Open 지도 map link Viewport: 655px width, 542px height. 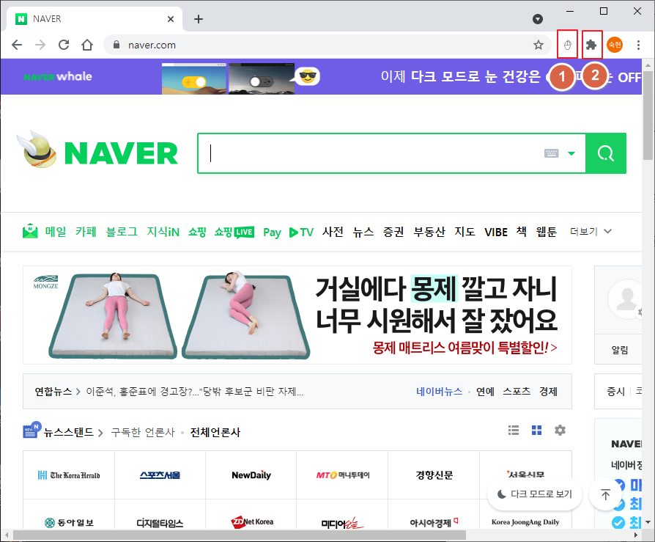coord(465,232)
